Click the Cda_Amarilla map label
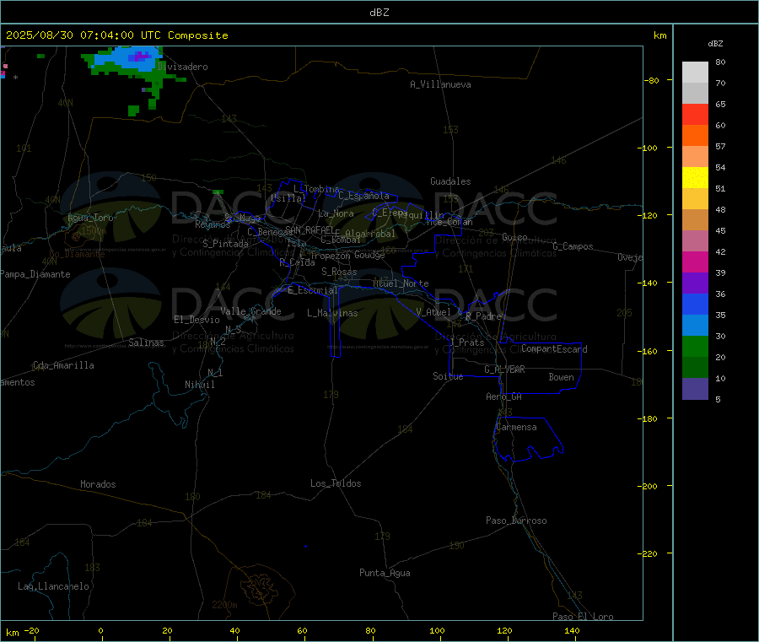This screenshot has width=759, height=642. (63, 365)
